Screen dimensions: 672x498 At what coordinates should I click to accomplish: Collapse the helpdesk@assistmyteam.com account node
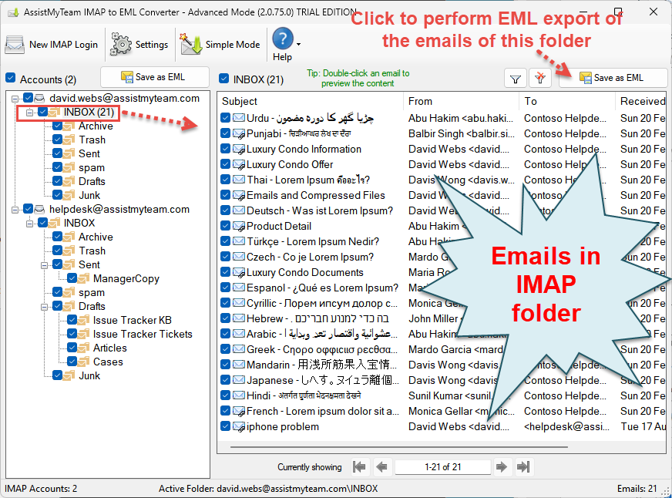15,210
